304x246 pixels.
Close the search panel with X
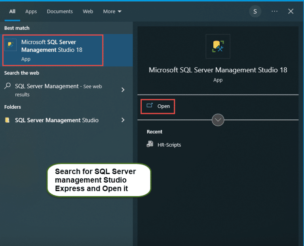coord(291,11)
